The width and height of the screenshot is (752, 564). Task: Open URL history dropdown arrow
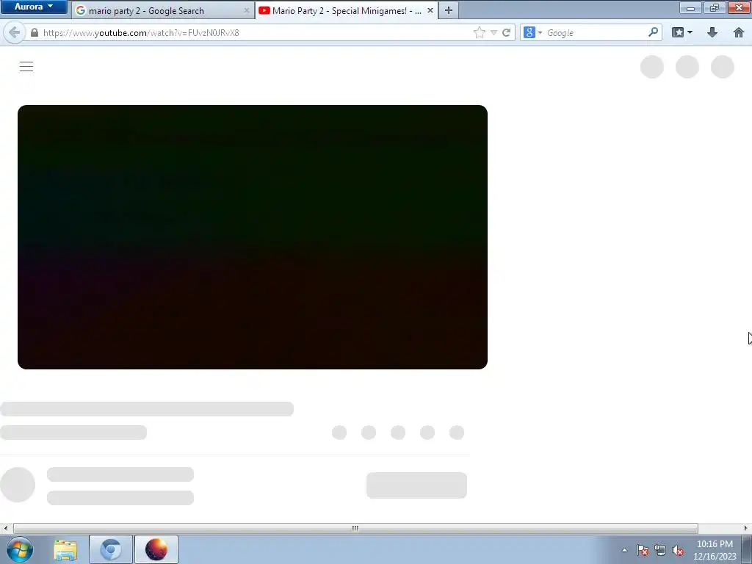[493, 32]
